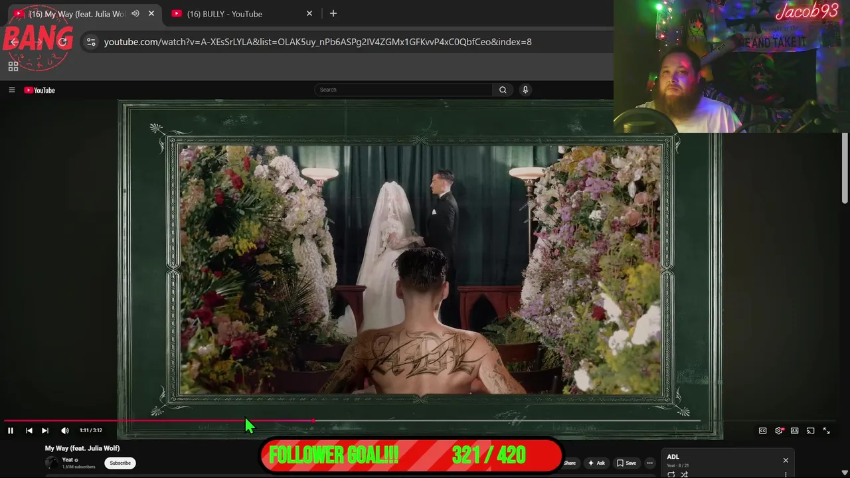Seek on the red video progress bar
This screenshot has height=478, width=850.
click(x=159, y=420)
